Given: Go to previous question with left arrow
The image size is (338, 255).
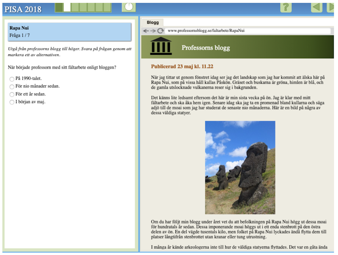Looking at the screenshot, I should point(317,7).
